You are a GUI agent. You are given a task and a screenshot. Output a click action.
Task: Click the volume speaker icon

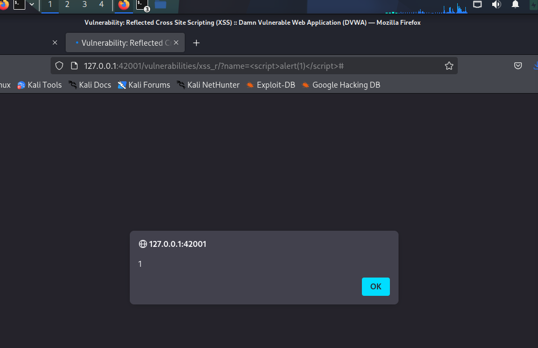pos(496,4)
